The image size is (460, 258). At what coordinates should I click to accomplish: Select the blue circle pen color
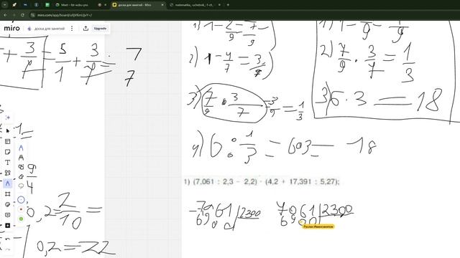click(x=21, y=200)
